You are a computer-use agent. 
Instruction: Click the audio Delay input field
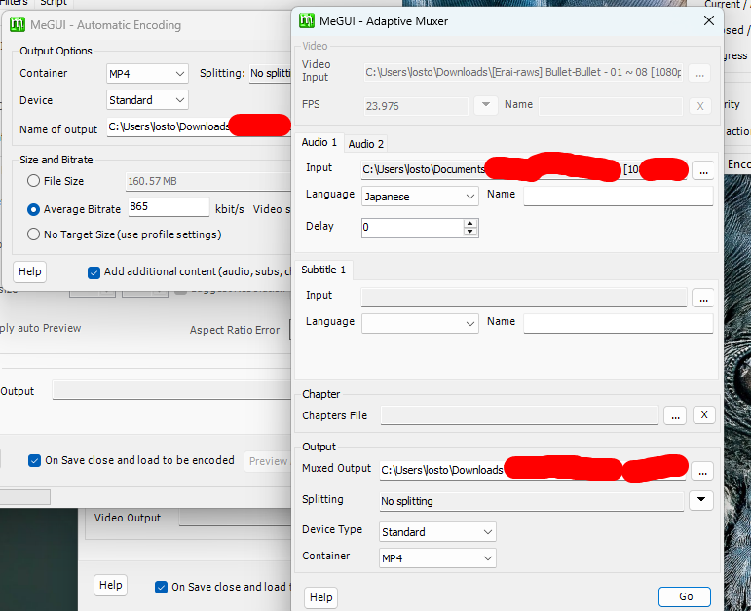(413, 228)
